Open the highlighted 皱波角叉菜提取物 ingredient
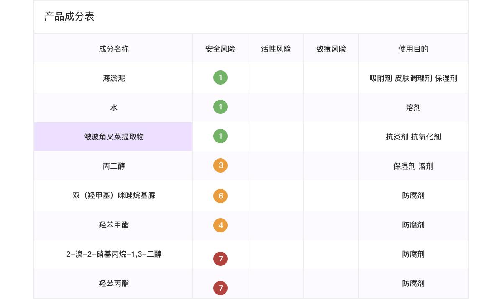Image resolution: width=502 pixels, height=299 pixels. coord(114,137)
